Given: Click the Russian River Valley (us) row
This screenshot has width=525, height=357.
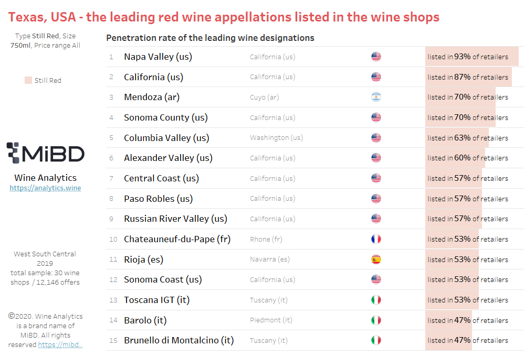Looking at the screenshot, I should [314, 219].
